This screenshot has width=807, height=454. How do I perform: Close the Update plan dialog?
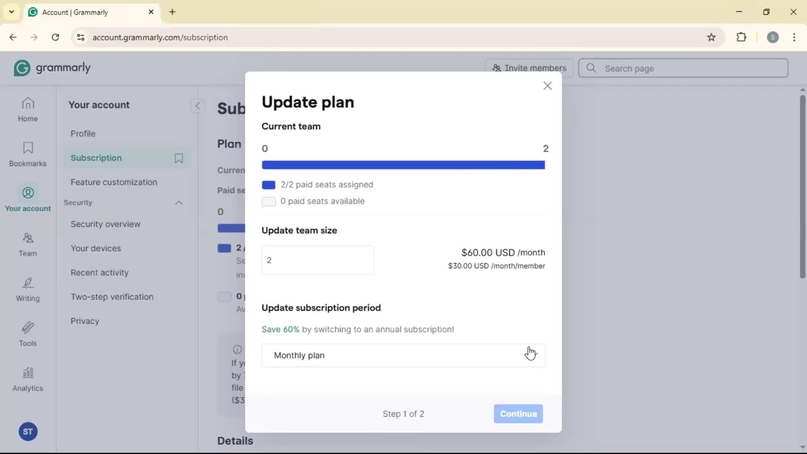point(547,86)
